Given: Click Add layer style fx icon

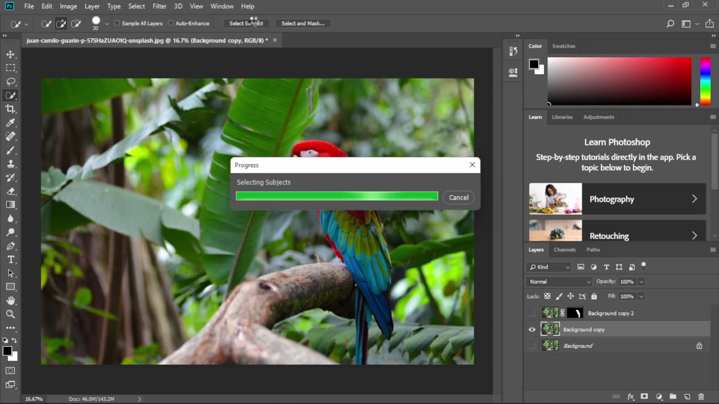Looking at the screenshot, I should point(630,397).
